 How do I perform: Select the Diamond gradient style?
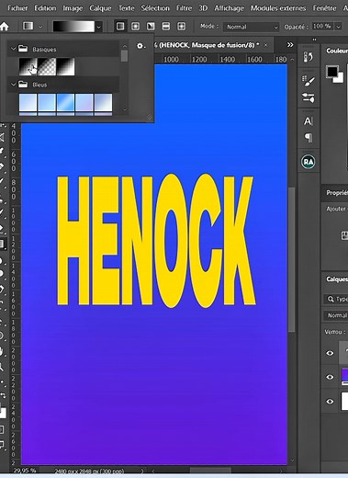point(181,27)
